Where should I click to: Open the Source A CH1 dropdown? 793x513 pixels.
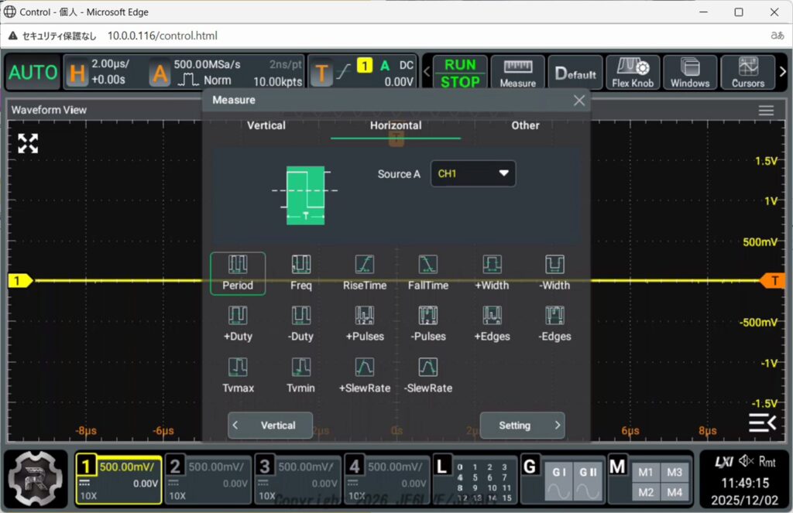[x=473, y=174]
